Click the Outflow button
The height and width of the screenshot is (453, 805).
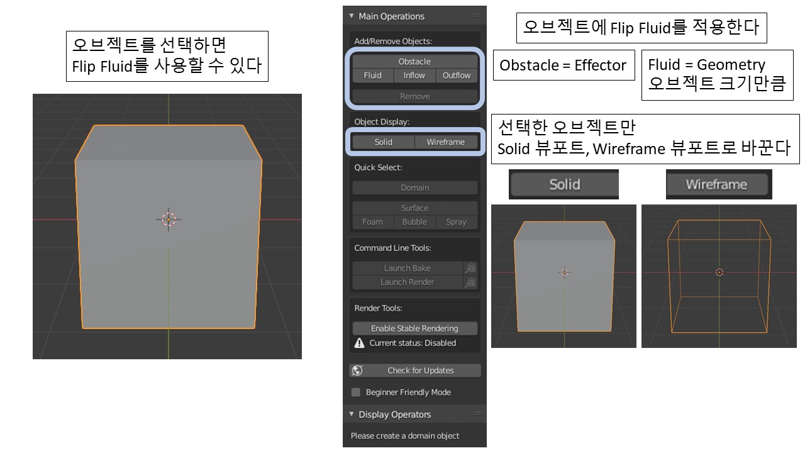457,75
